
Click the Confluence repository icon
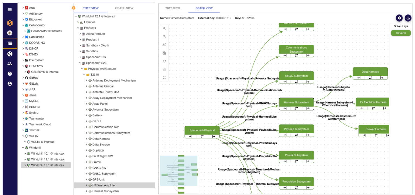pos(26,37)
